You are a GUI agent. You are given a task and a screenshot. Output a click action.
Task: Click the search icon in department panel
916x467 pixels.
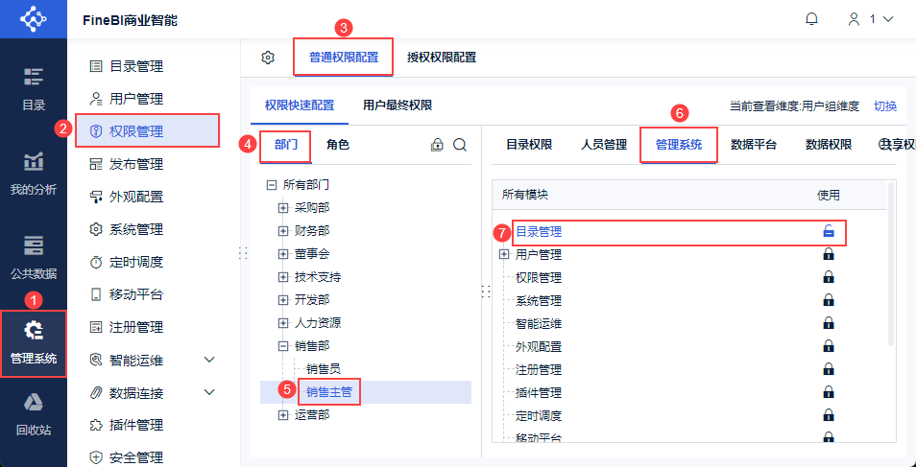coord(460,145)
